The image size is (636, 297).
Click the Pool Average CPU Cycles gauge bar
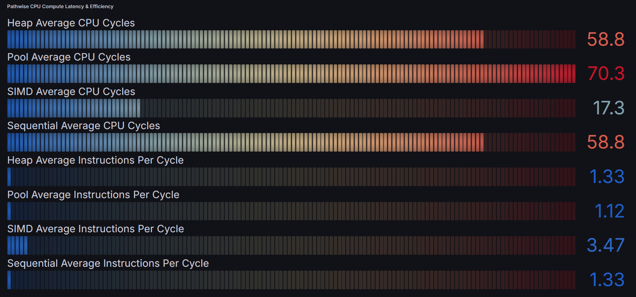click(x=291, y=74)
